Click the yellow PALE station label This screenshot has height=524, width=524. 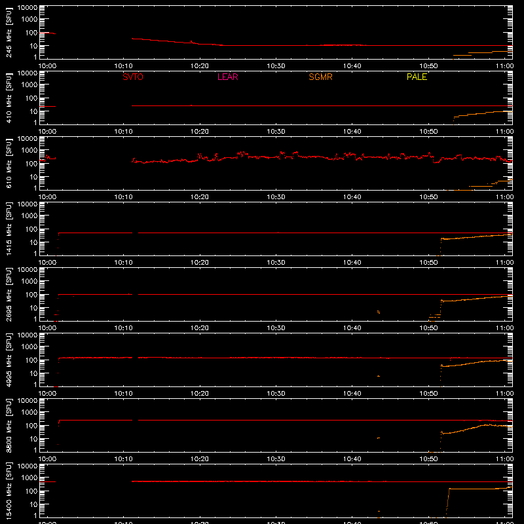pyautogui.click(x=417, y=77)
